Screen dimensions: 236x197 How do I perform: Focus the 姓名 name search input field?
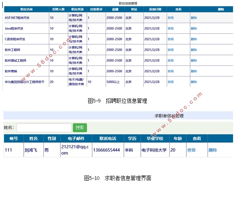(44, 128)
